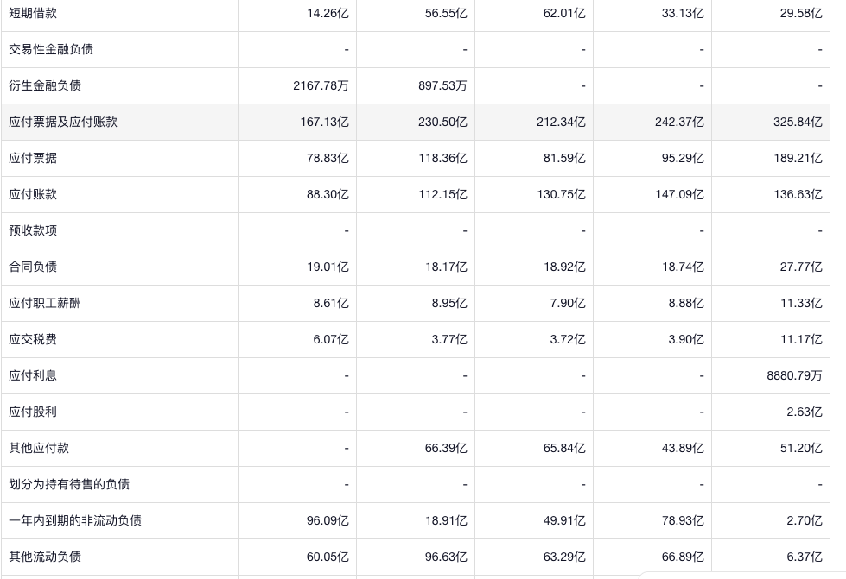Select the 其他应付款 row label
This screenshot has width=846, height=579.
pyautogui.click(x=39, y=448)
